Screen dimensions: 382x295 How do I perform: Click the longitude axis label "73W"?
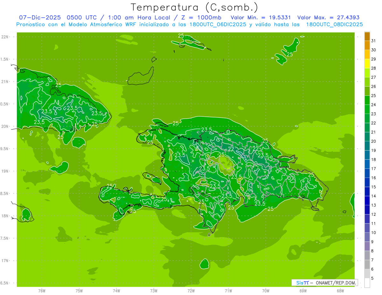154,291
